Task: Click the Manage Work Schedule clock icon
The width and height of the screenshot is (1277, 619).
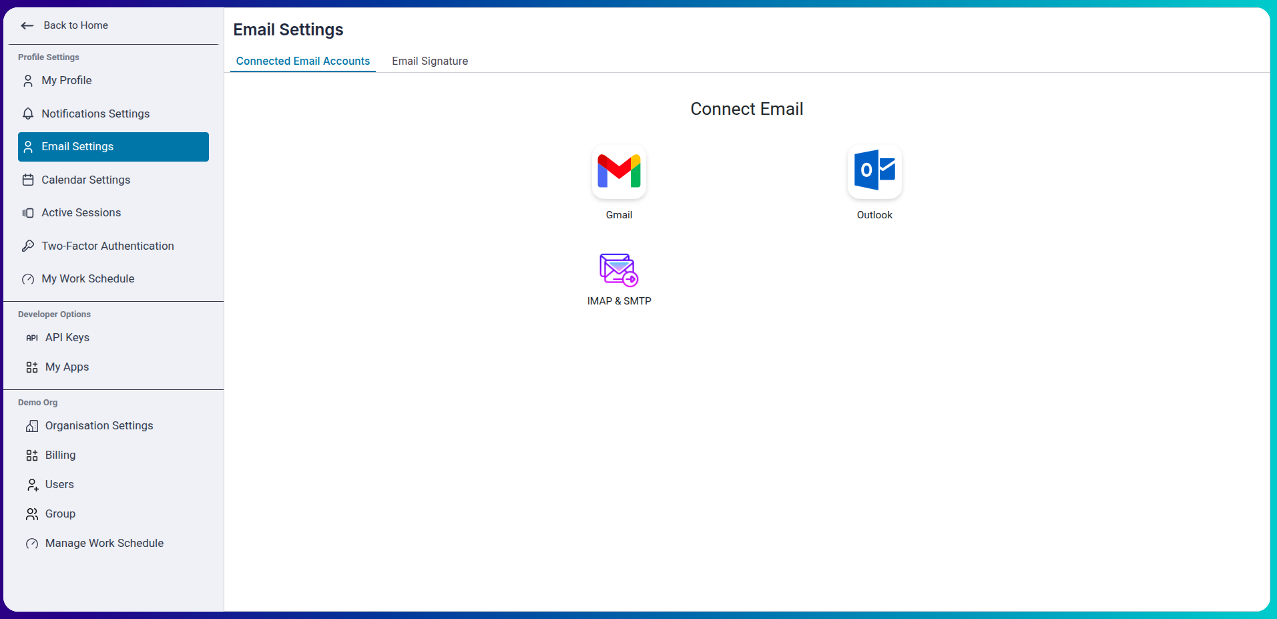Action: [x=32, y=544]
